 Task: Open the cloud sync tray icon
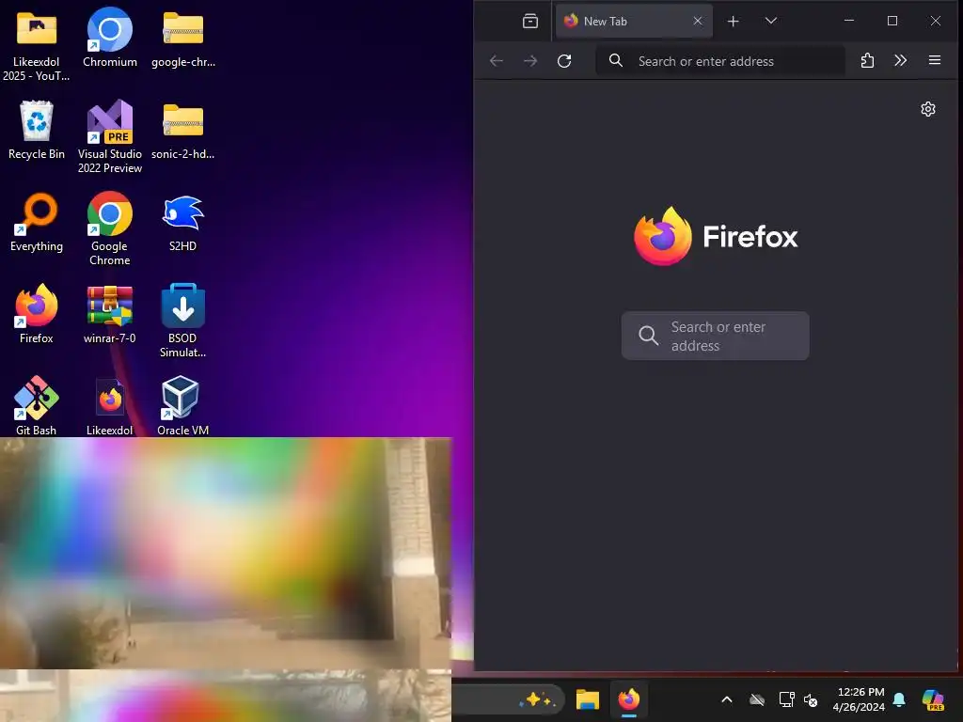[757, 699]
